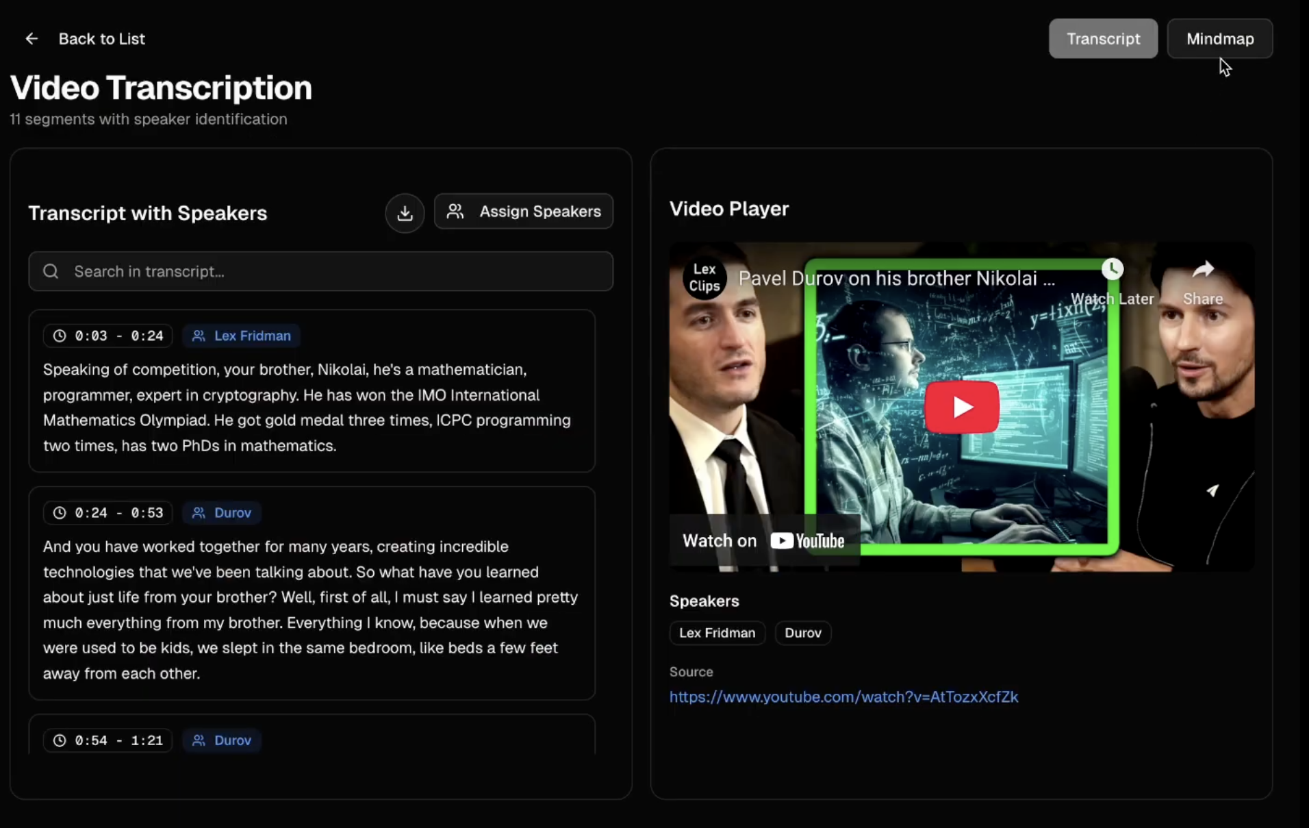Click the Assign Speakers button
1309x828 pixels.
coord(524,211)
